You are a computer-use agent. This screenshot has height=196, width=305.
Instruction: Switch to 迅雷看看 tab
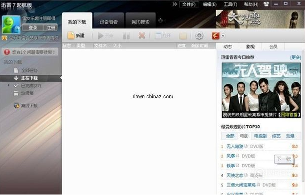(x=108, y=21)
